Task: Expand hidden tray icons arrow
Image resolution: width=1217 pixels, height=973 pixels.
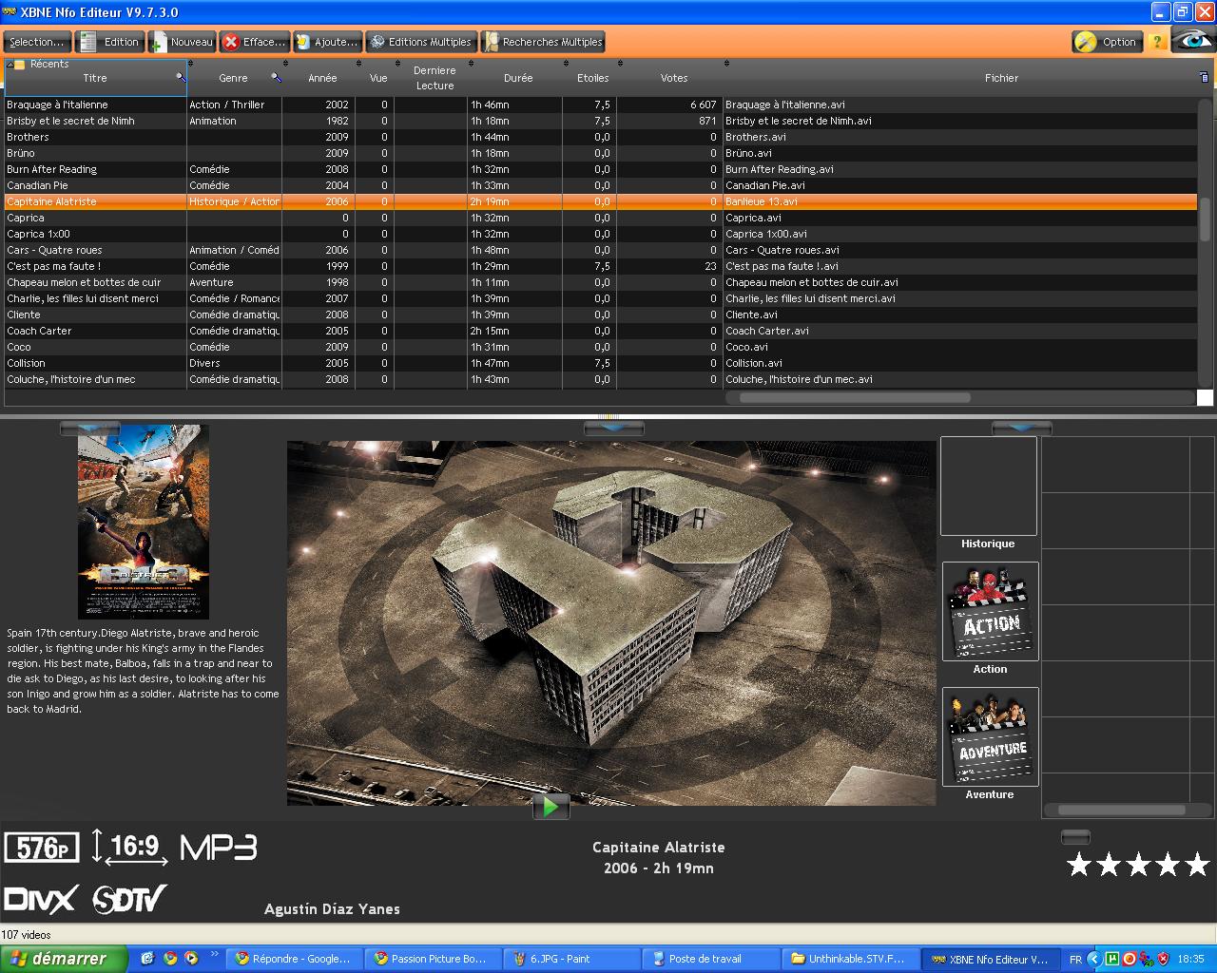Action: [x=1094, y=959]
